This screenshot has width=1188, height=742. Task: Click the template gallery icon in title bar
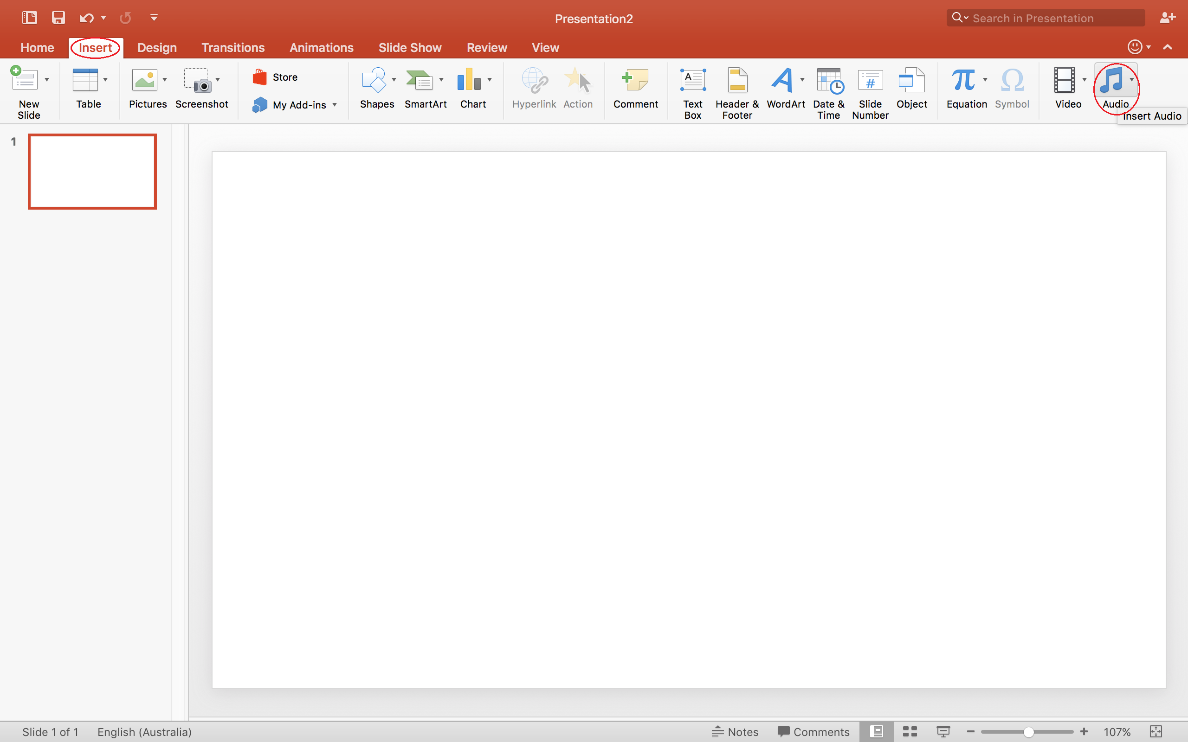[29, 18]
